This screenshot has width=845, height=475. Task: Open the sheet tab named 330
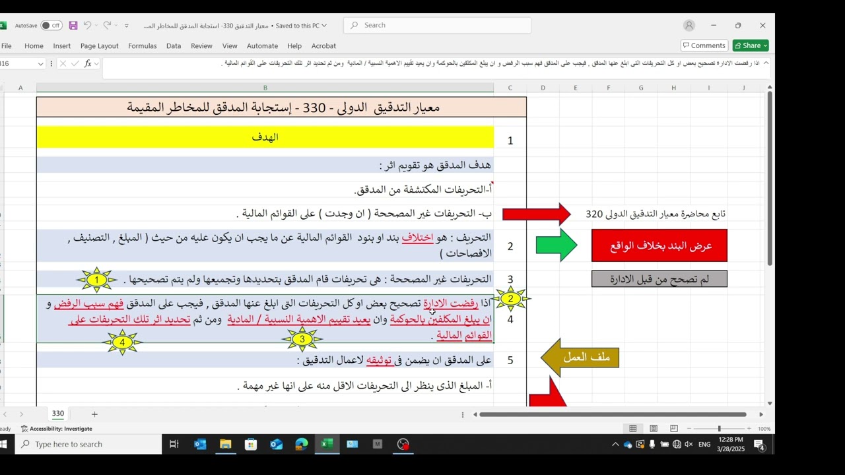(58, 414)
